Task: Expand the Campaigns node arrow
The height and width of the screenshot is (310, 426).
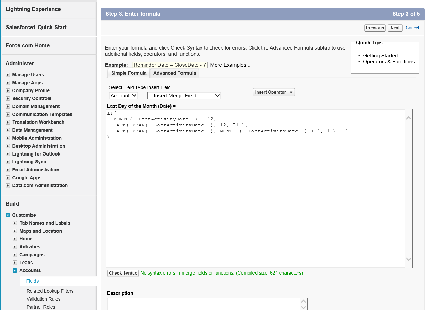Action: point(15,255)
